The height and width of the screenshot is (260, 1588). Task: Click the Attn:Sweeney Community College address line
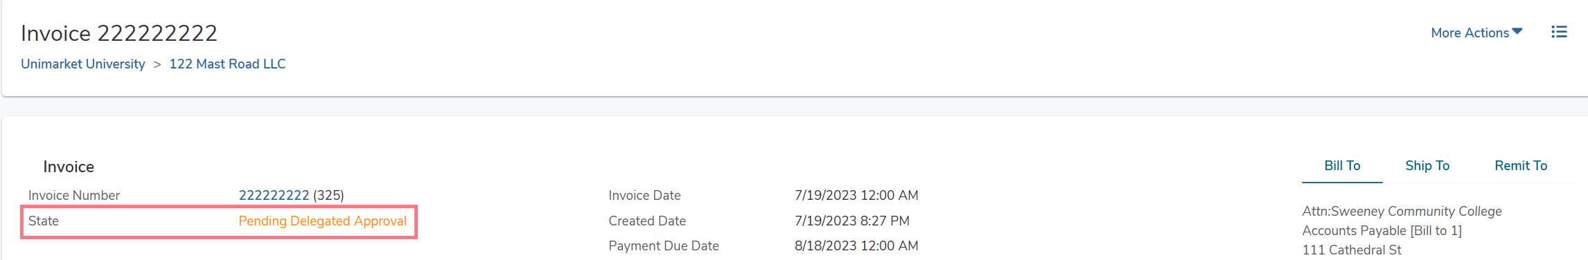(x=1402, y=212)
